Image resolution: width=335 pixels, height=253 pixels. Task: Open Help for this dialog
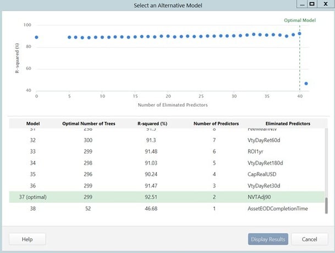click(27, 239)
